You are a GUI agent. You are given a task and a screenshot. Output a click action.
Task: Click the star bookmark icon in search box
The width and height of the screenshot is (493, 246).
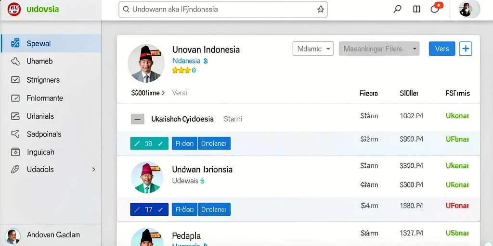tap(320, 10)
